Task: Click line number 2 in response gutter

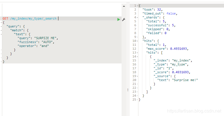Action: pyautogui.click(x=135, y=10)
